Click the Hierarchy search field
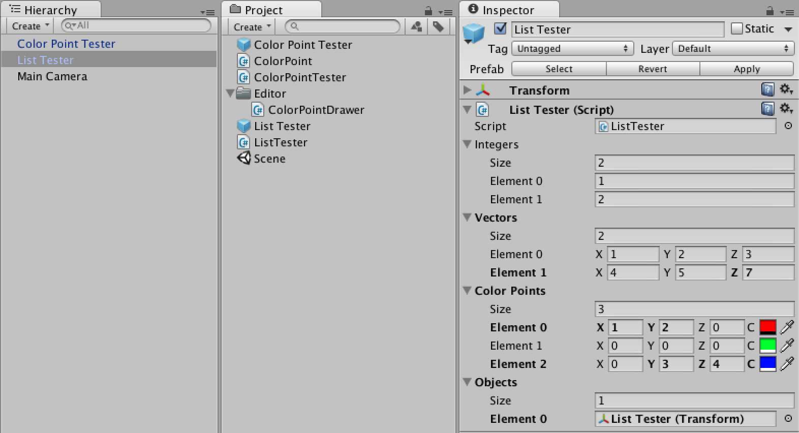799x433 pixels. [x=136, y=25]
